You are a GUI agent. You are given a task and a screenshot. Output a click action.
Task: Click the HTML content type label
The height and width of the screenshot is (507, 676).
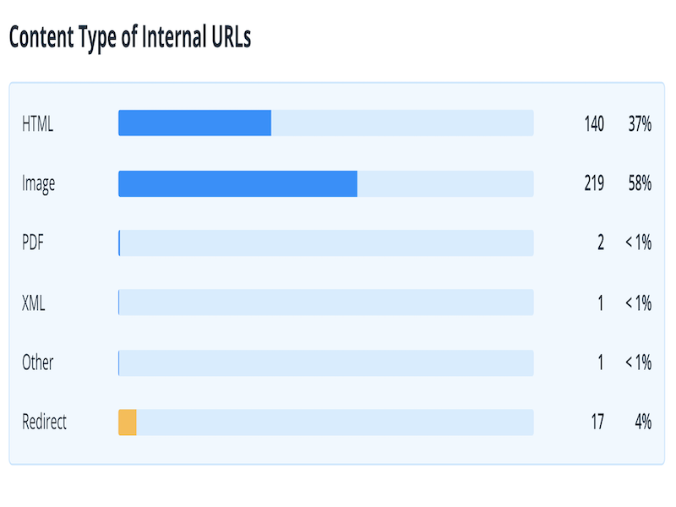38,123
